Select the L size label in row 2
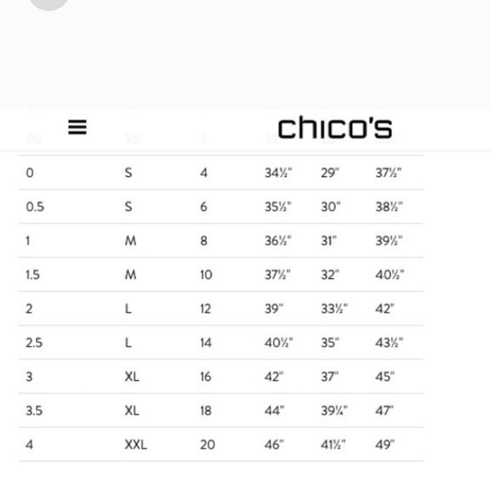Image resolution: width=491 pixels, height=492 pixels. pyautogui.click(x=128, y=308)
